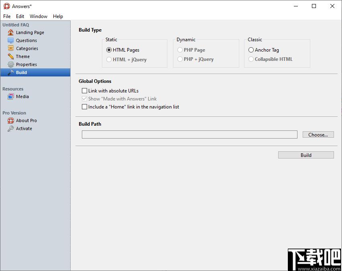The width and height of the screenshot is (342, 271).
Task: Open Properties in the sidebar
Action: point(35,64)
